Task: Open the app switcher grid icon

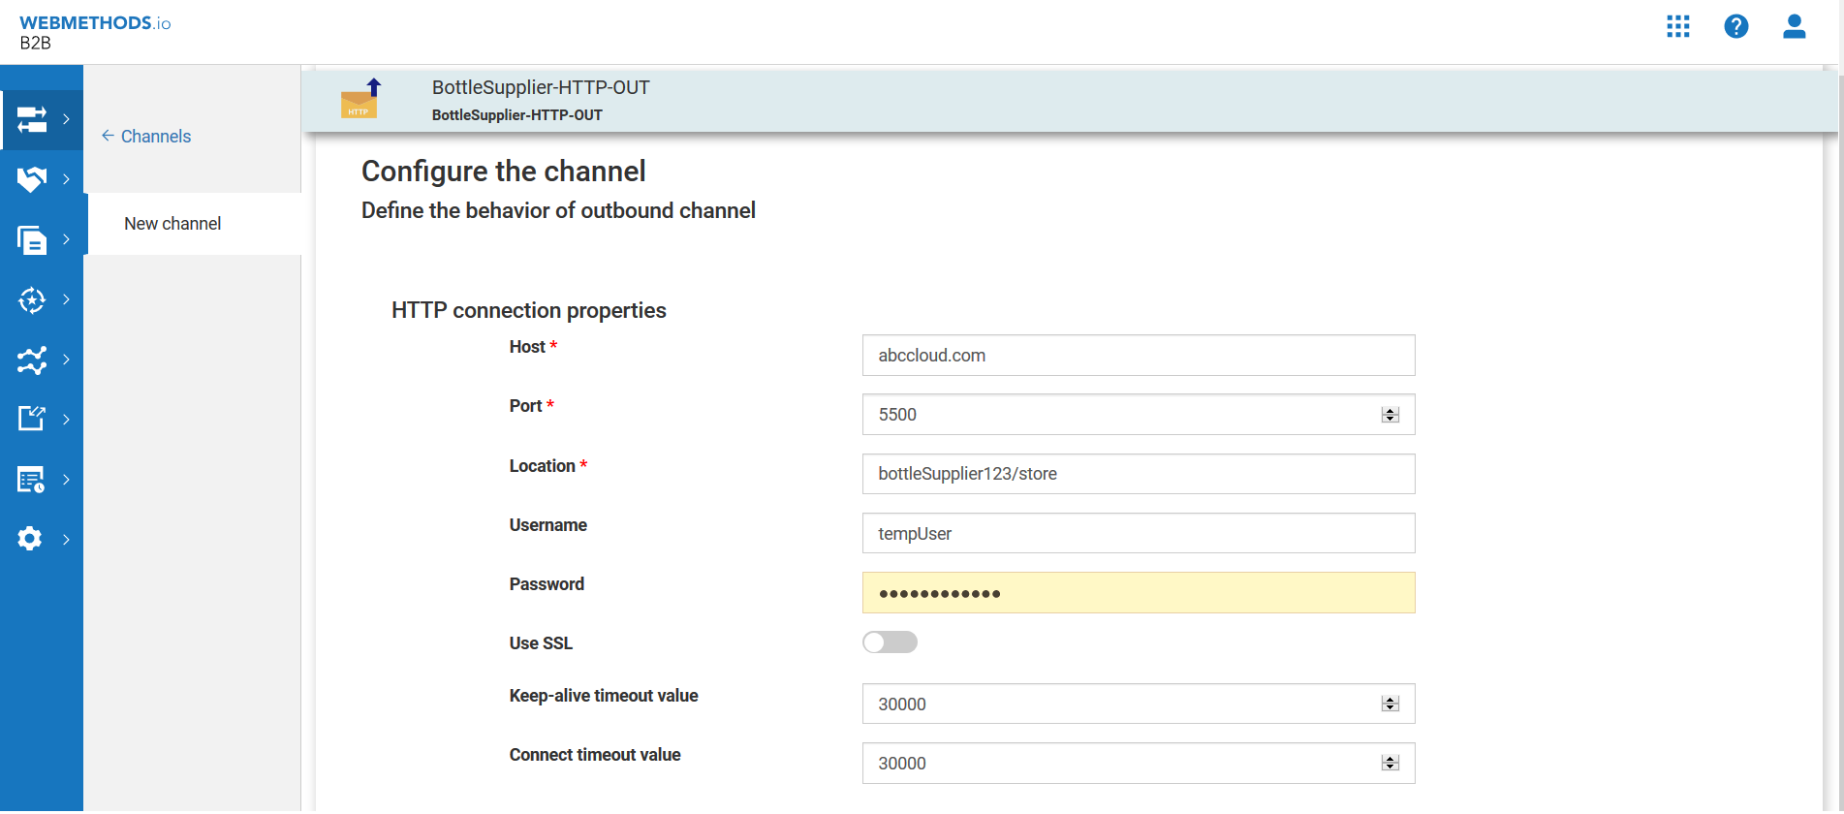Action: [1678, 26]
